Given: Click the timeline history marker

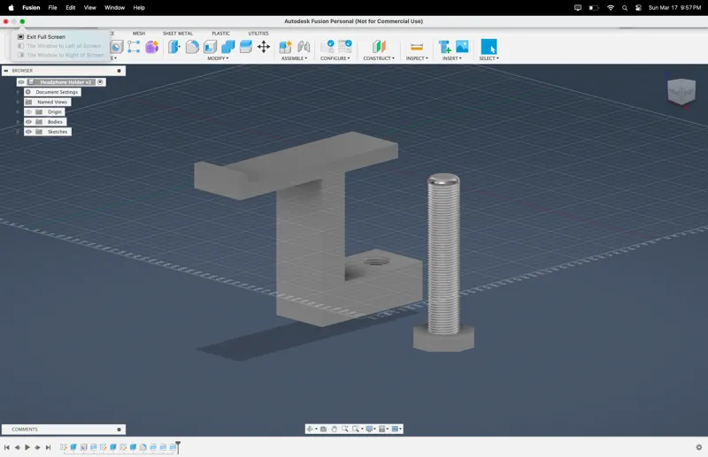Looking at the screenshot, I should [x=178, y=446].
